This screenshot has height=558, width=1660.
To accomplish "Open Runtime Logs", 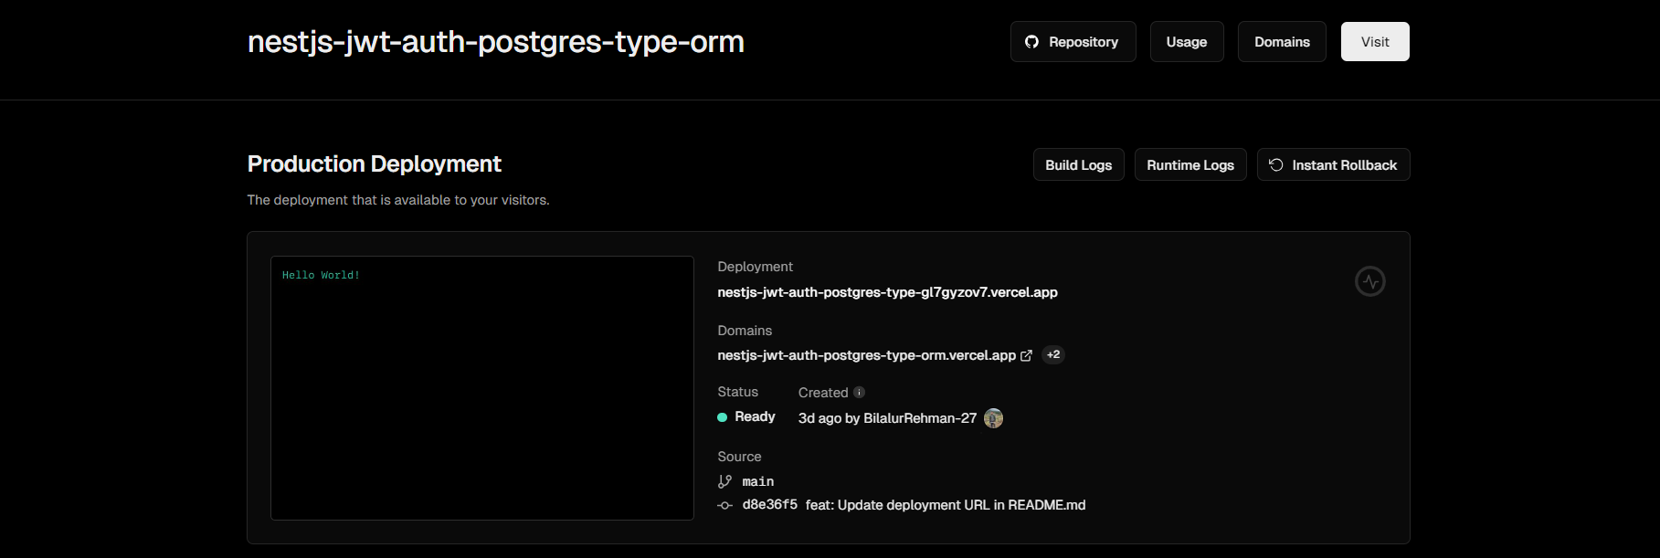I will 1190,164.
